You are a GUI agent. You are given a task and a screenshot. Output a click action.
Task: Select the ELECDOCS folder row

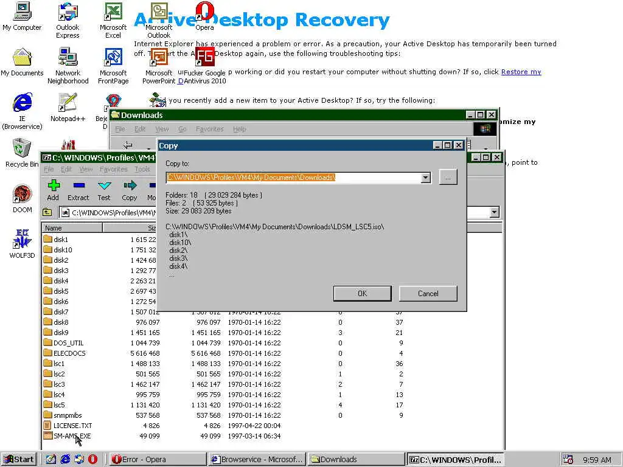tap(223, 353)
